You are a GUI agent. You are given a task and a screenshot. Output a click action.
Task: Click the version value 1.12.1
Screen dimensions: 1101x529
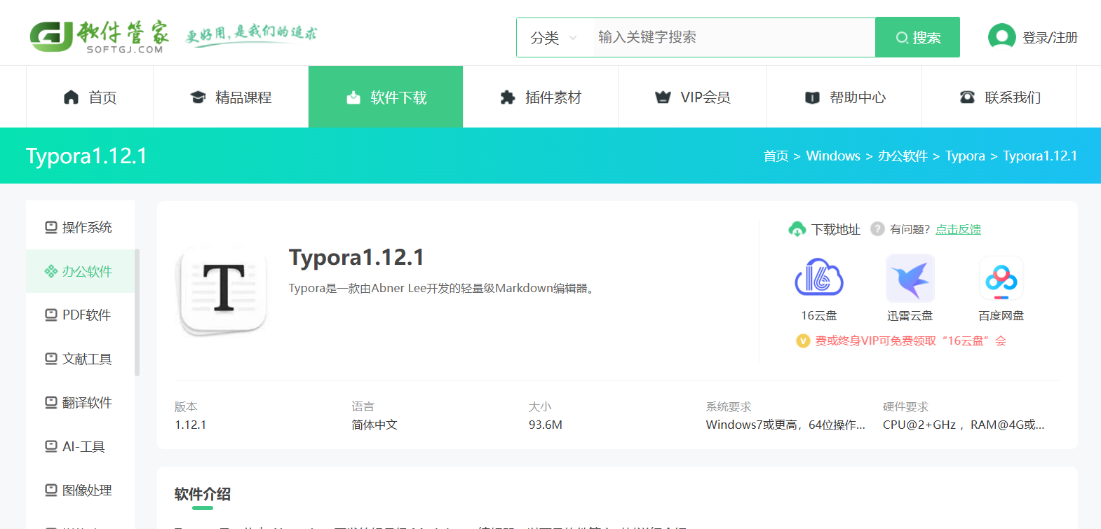191,425
